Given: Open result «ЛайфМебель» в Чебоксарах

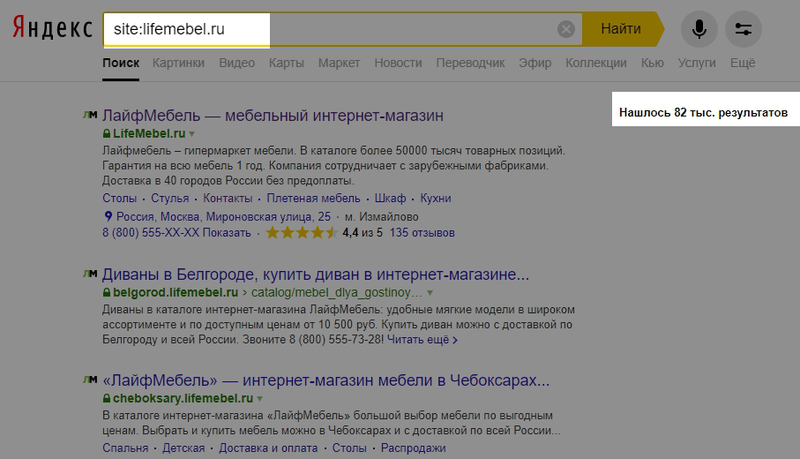Looking at the screenshot, I should click(326, 380).
